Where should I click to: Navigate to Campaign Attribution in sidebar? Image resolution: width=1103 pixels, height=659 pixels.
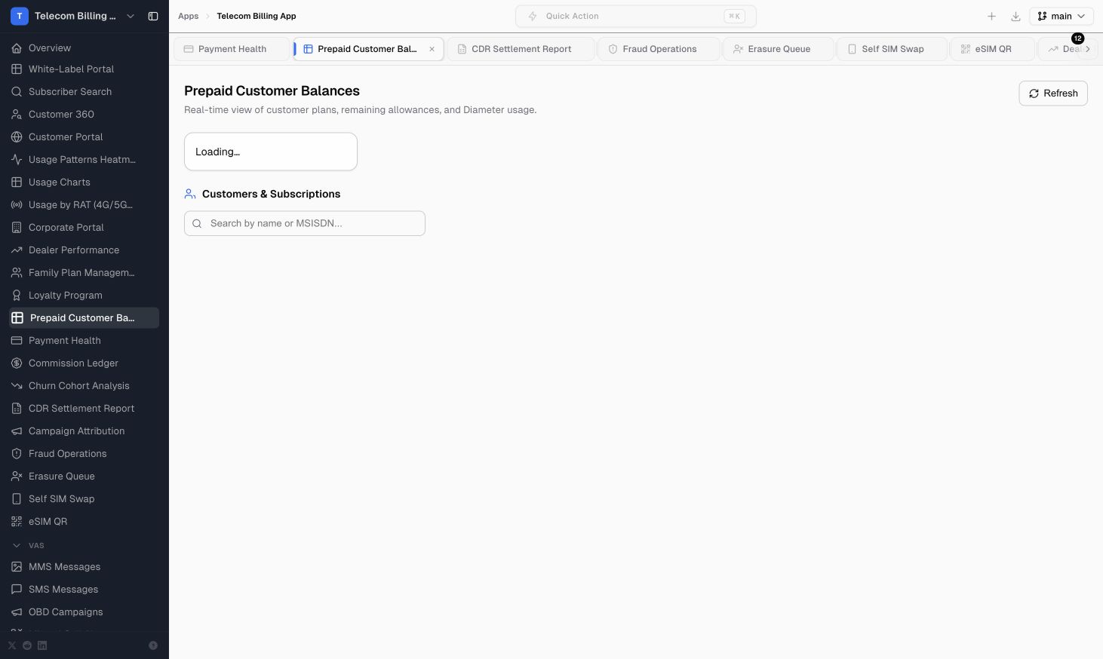[84, 431]
